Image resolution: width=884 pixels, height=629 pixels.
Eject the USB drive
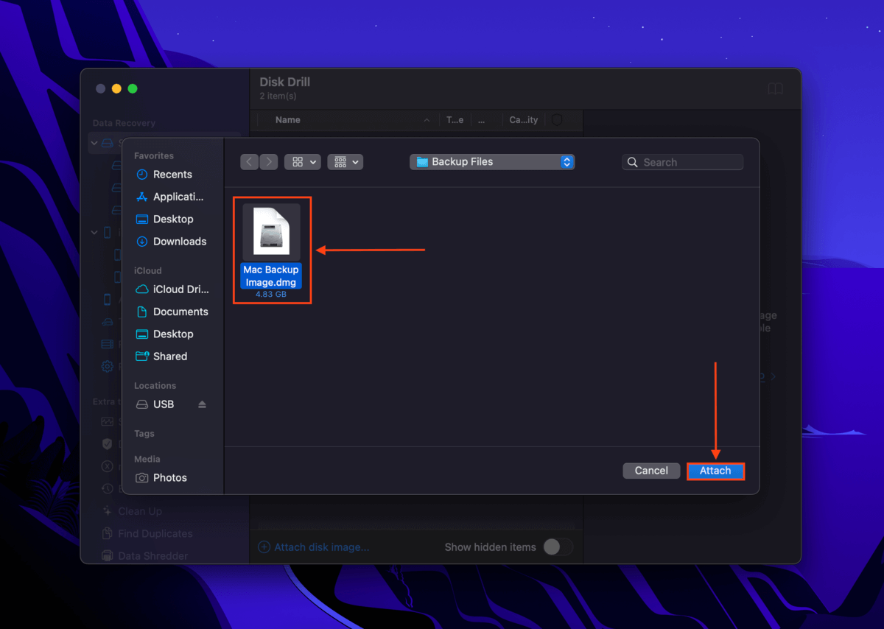click(x=203, y=404)
